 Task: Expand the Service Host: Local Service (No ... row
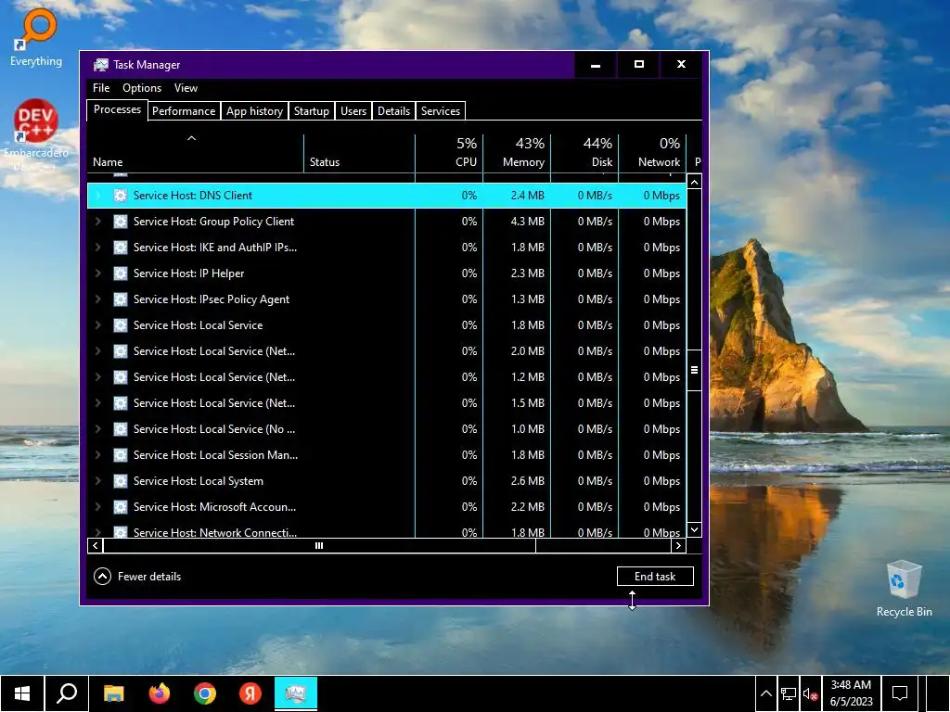[97, 429]
